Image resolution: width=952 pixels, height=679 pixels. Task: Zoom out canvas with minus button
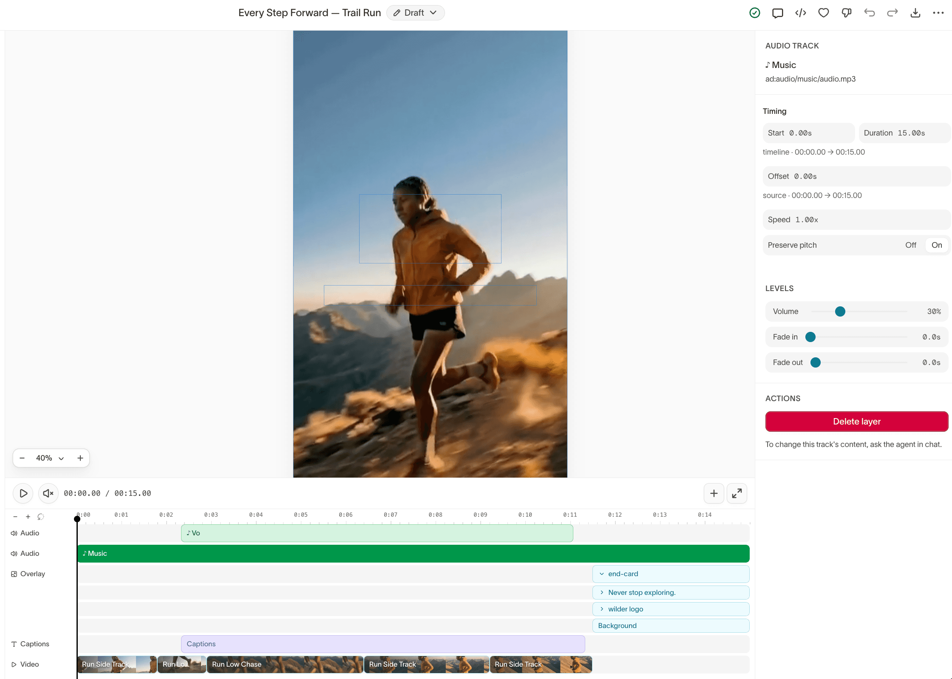pos(22,458)
